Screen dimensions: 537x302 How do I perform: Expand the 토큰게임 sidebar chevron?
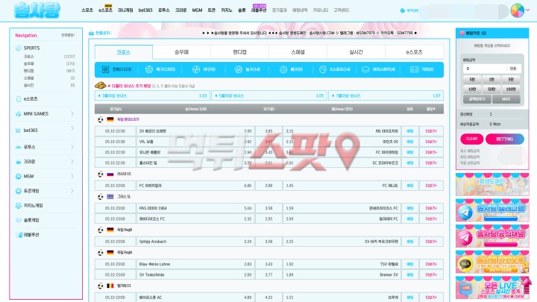pyautogui.click(x=72, y=191)
